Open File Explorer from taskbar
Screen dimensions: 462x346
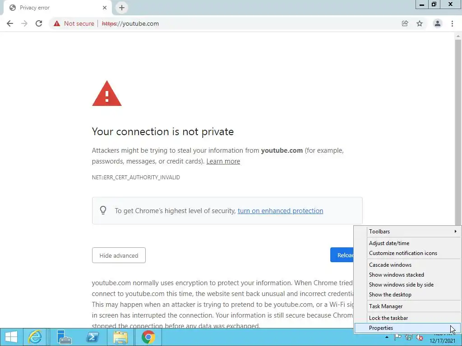(x=120, y=337)
